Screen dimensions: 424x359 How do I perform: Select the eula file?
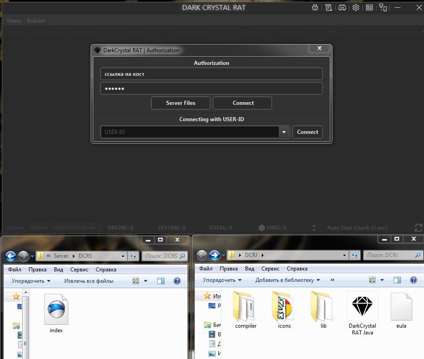tap(401, 310)
